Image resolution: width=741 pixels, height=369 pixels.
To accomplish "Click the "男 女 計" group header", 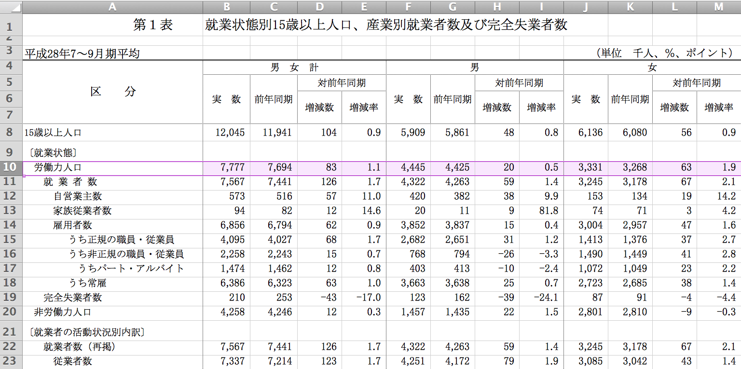I will [294, 68].
